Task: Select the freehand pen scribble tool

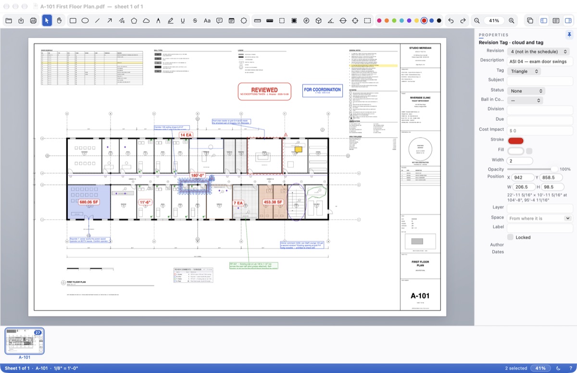Action: (122, 21)
